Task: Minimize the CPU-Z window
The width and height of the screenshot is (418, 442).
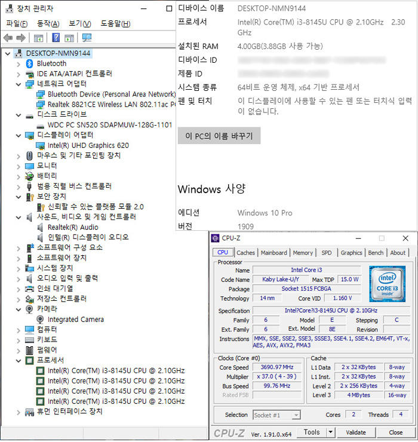Action: pos(358,239)
